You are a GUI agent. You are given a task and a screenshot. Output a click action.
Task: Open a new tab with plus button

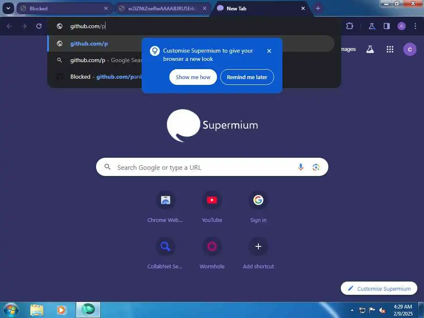tap(318, 8)
